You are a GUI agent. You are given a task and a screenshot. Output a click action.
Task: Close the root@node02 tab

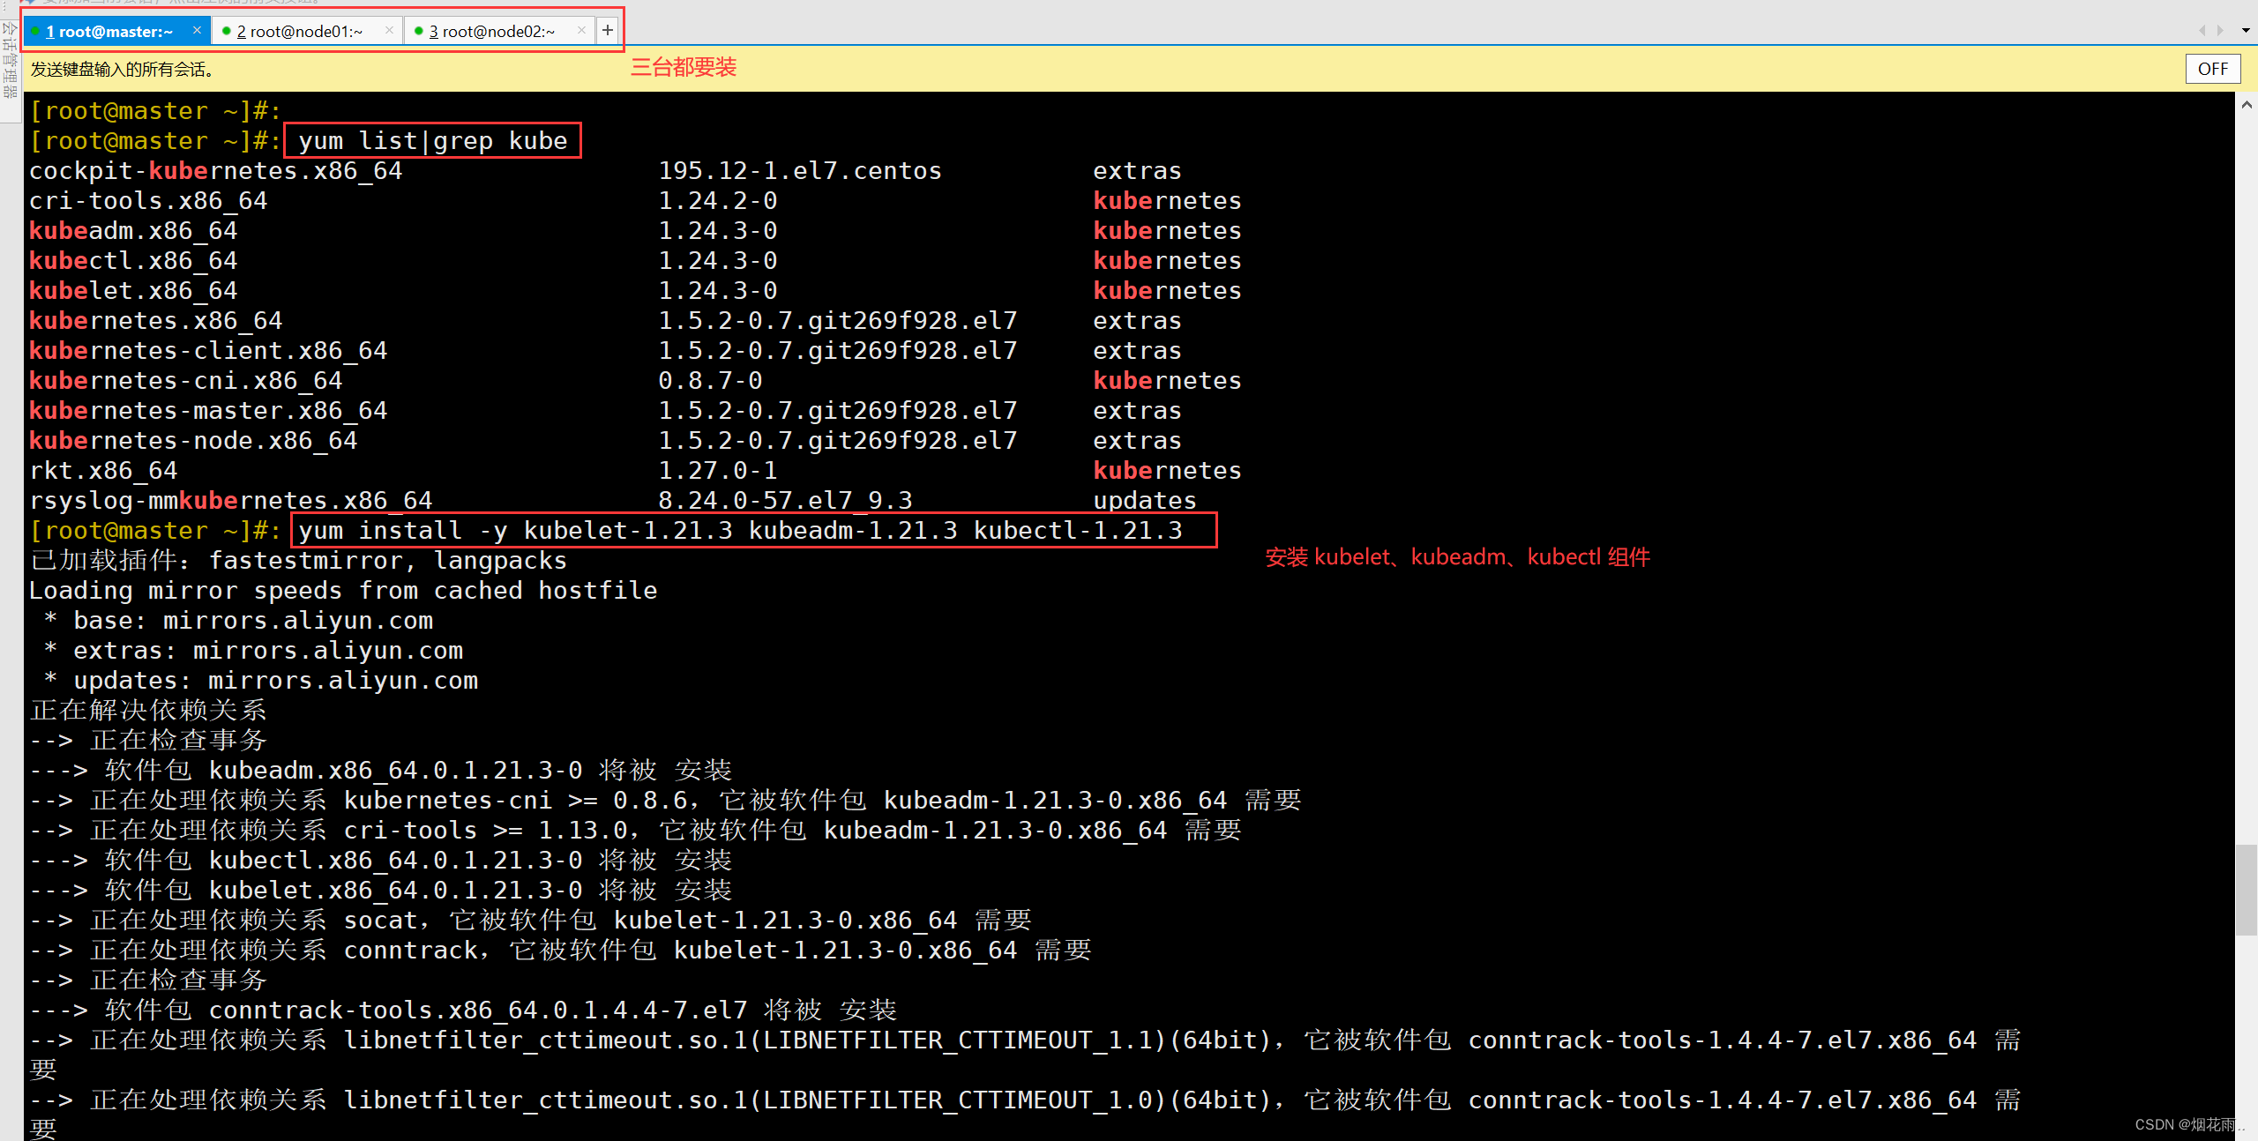click(x=581, y=31)
